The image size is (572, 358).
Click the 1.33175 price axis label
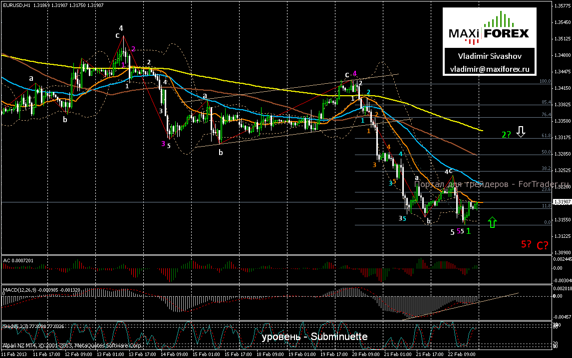[x=562, y=138]
